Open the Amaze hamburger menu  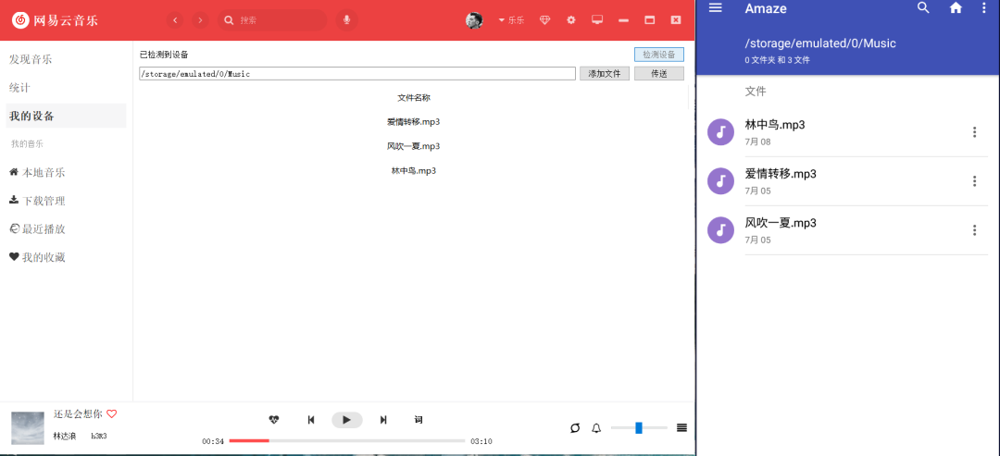click(716, 7)
